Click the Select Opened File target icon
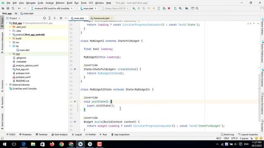264x148 pixels. [x=45, y=18]
